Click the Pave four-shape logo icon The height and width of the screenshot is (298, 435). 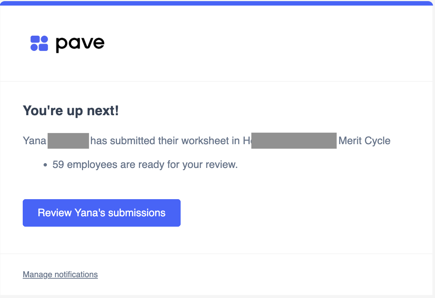39,43
